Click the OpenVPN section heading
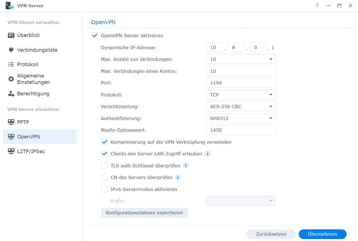Viewport: 358px width, 241px height. tap(103, 23)
